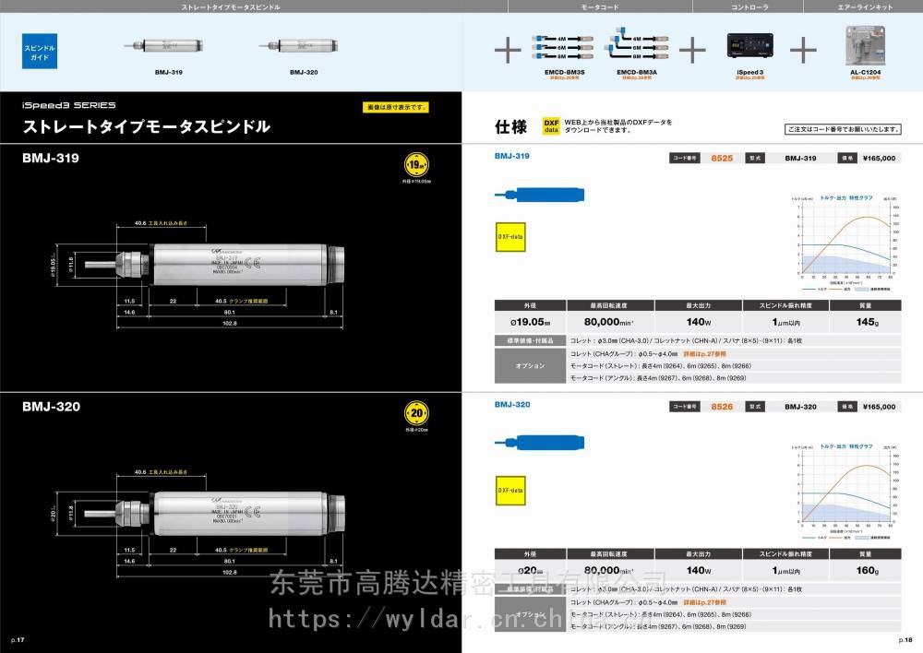Click the iSpeed 3 controller image
The image size is (923, 653).
pos(748,46)
